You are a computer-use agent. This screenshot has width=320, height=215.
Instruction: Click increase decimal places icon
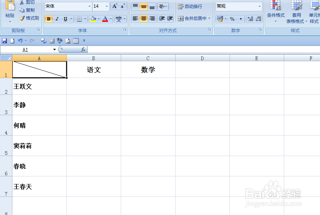tap(250, 19)
